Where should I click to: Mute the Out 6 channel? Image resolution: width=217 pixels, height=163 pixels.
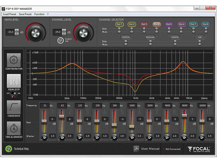[181, 32]
